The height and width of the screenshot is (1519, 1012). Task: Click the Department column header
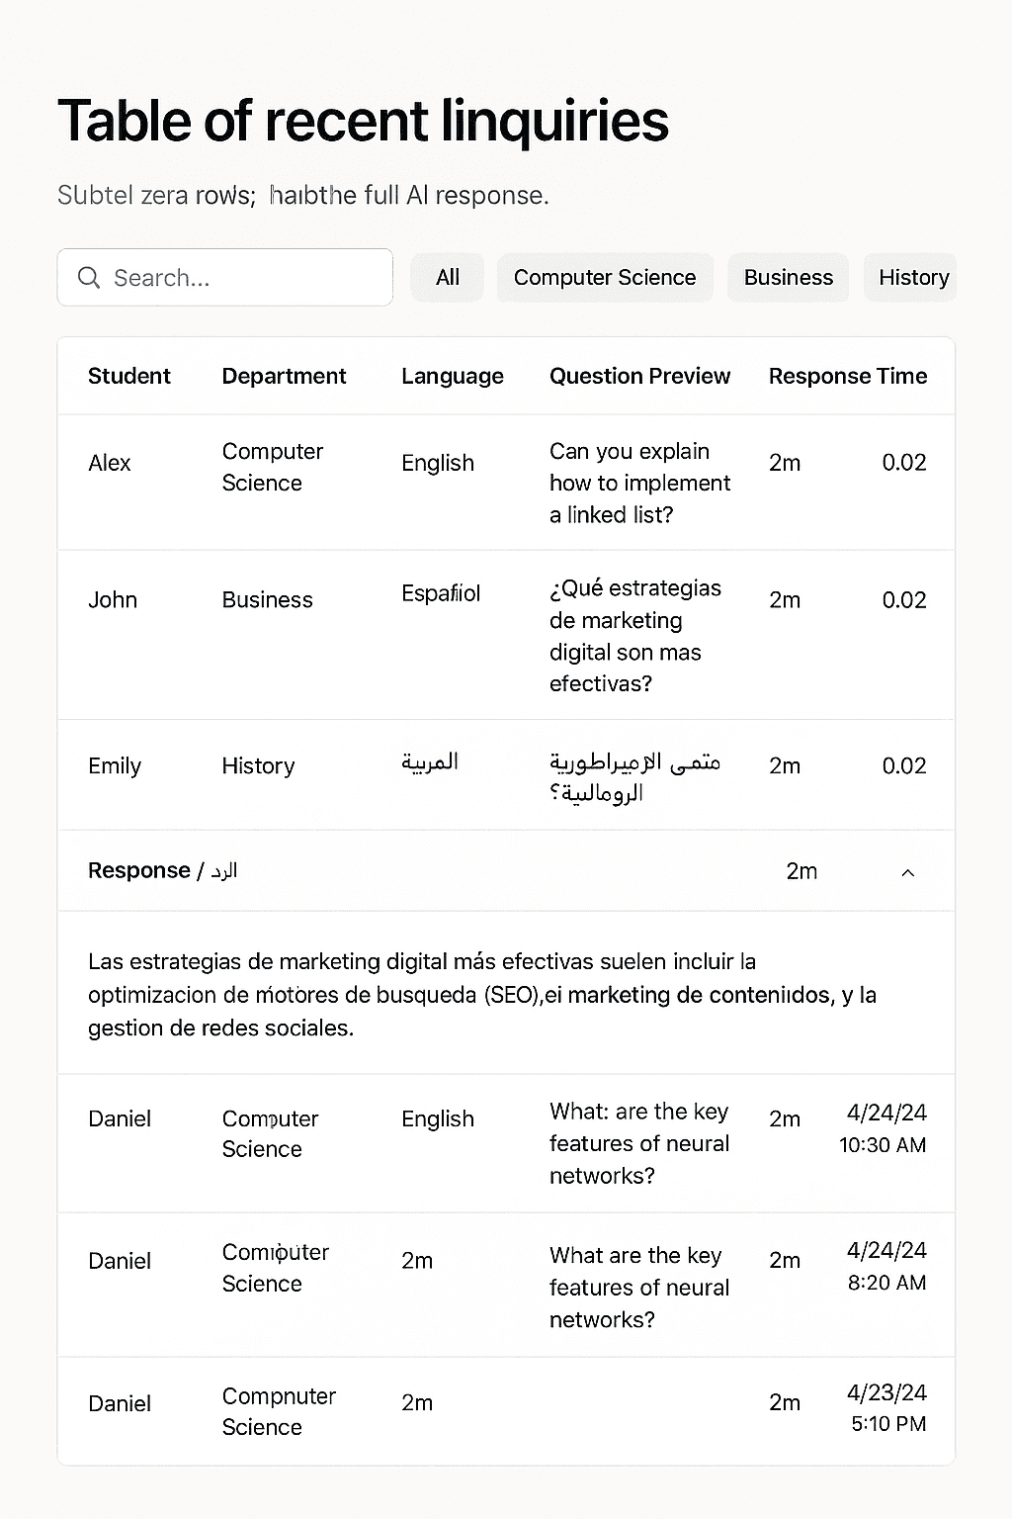tap(284, 377)
